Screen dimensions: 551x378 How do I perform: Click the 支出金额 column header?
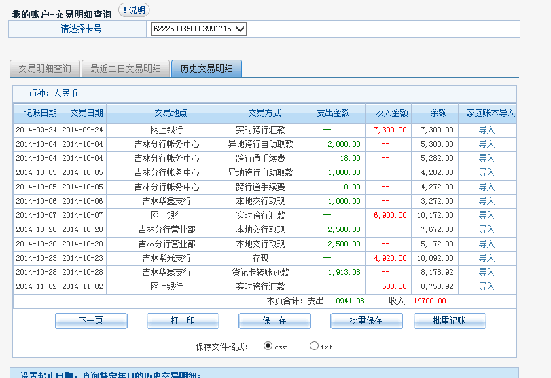(333, 113)
